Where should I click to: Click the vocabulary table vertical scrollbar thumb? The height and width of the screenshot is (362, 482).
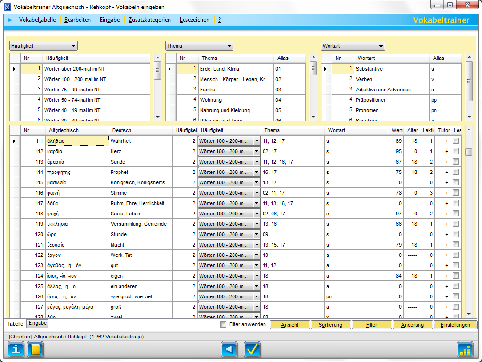click(x=469, y=152)
